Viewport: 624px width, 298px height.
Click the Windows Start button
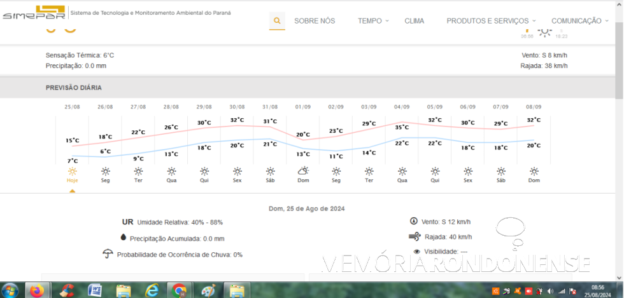(11, 290)
